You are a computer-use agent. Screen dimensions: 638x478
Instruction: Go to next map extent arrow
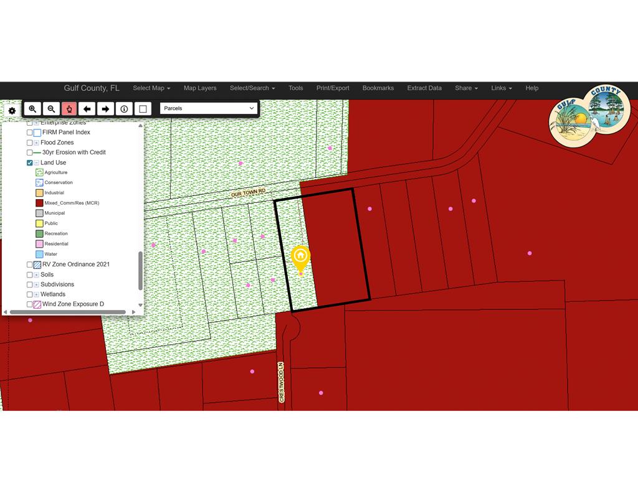[x=105, y=109]
